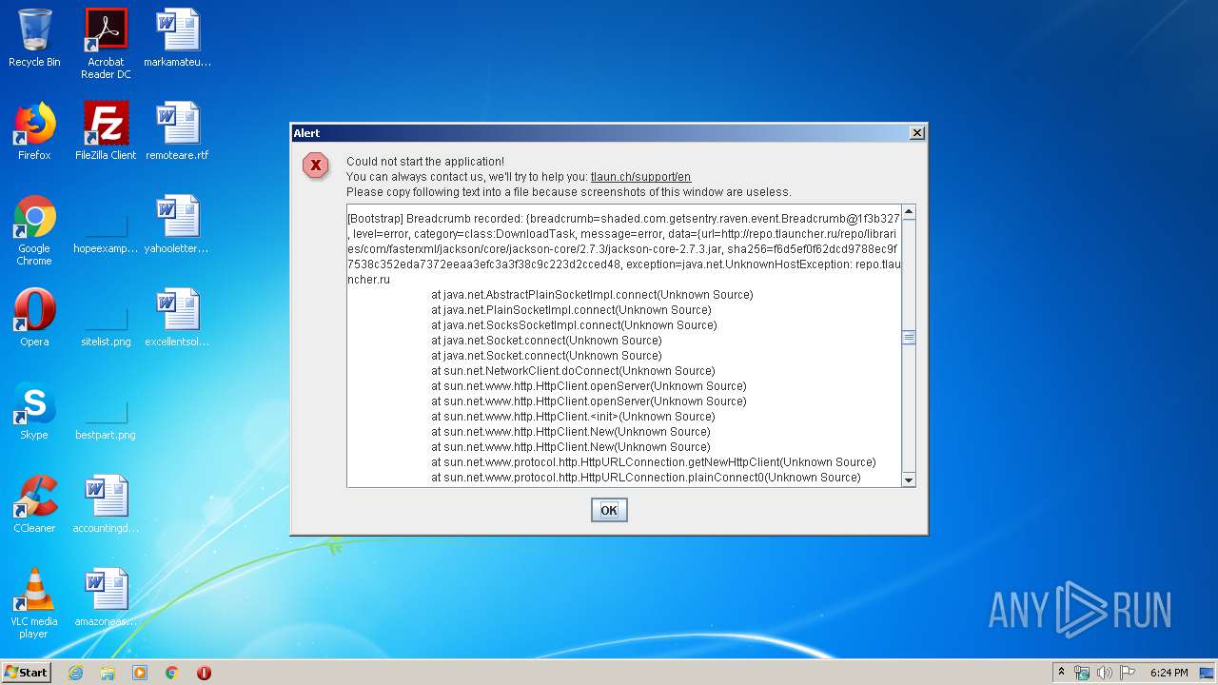1218x685 pixels.
Task: Click the network tray icon
Action: (1082, 673)
